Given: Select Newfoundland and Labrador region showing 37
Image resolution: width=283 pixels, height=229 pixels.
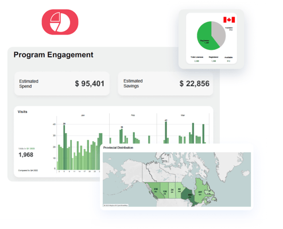Looking at the screenshot, I should pos(210,191).
